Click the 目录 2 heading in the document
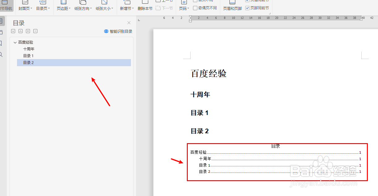Image resolution: width=378 pixels, height=196 pixels. [200, 131]
